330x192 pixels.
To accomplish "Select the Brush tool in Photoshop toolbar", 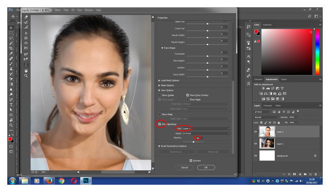I will [11, 64].
